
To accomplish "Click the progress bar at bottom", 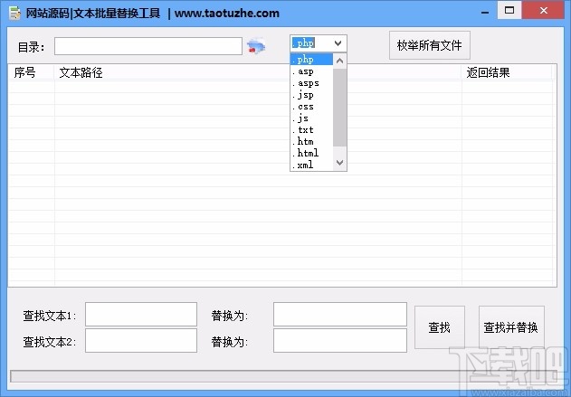I will [x=284, y=376].
